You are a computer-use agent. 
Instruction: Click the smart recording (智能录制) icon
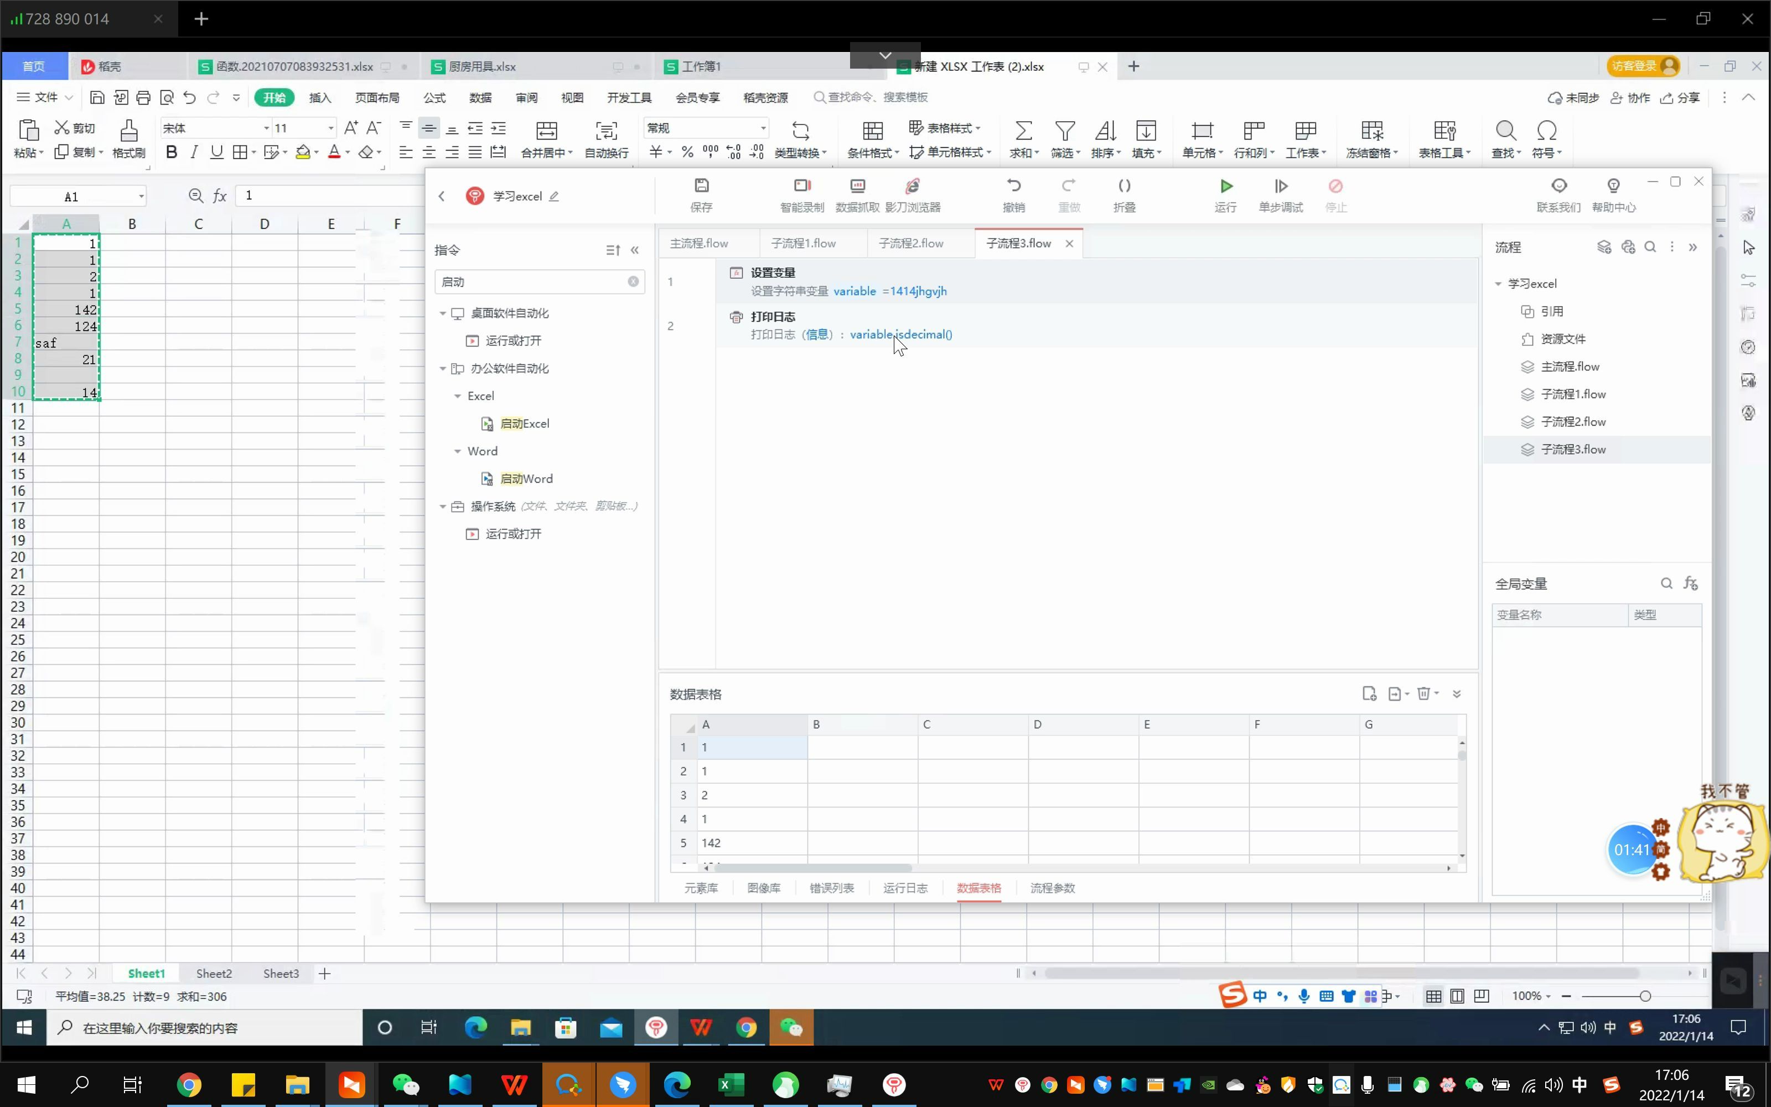[802, 187]
